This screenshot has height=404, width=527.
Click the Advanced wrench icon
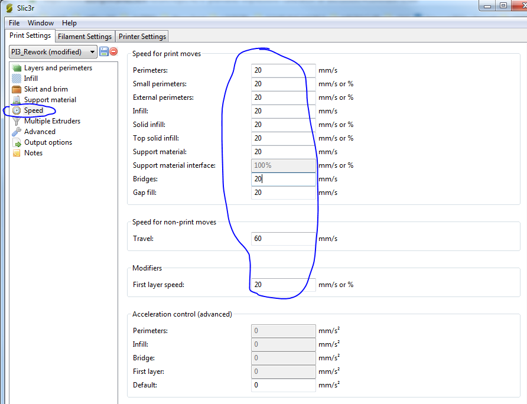(17, 132)
